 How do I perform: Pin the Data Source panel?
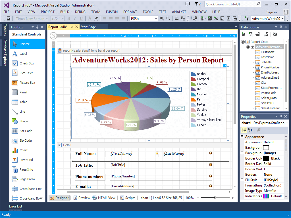[x=281, y=27]
